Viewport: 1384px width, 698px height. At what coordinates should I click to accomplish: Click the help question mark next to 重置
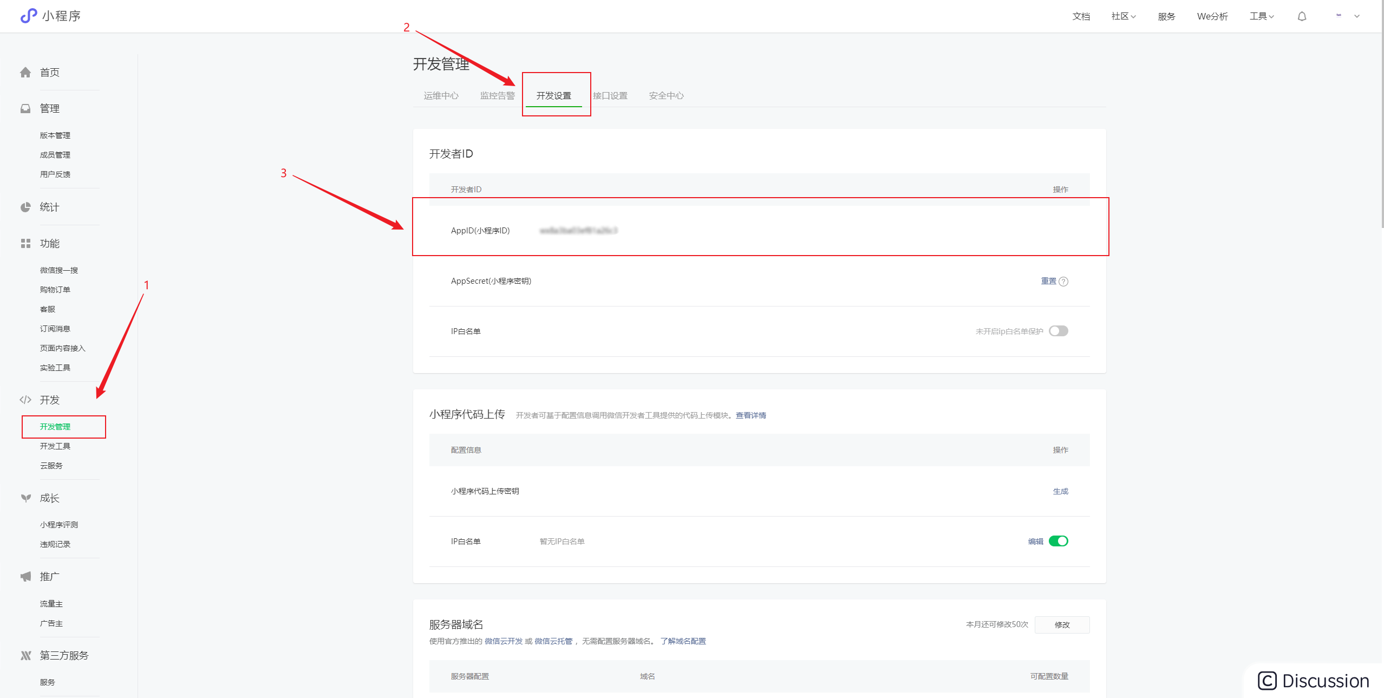click(1063, 282)
